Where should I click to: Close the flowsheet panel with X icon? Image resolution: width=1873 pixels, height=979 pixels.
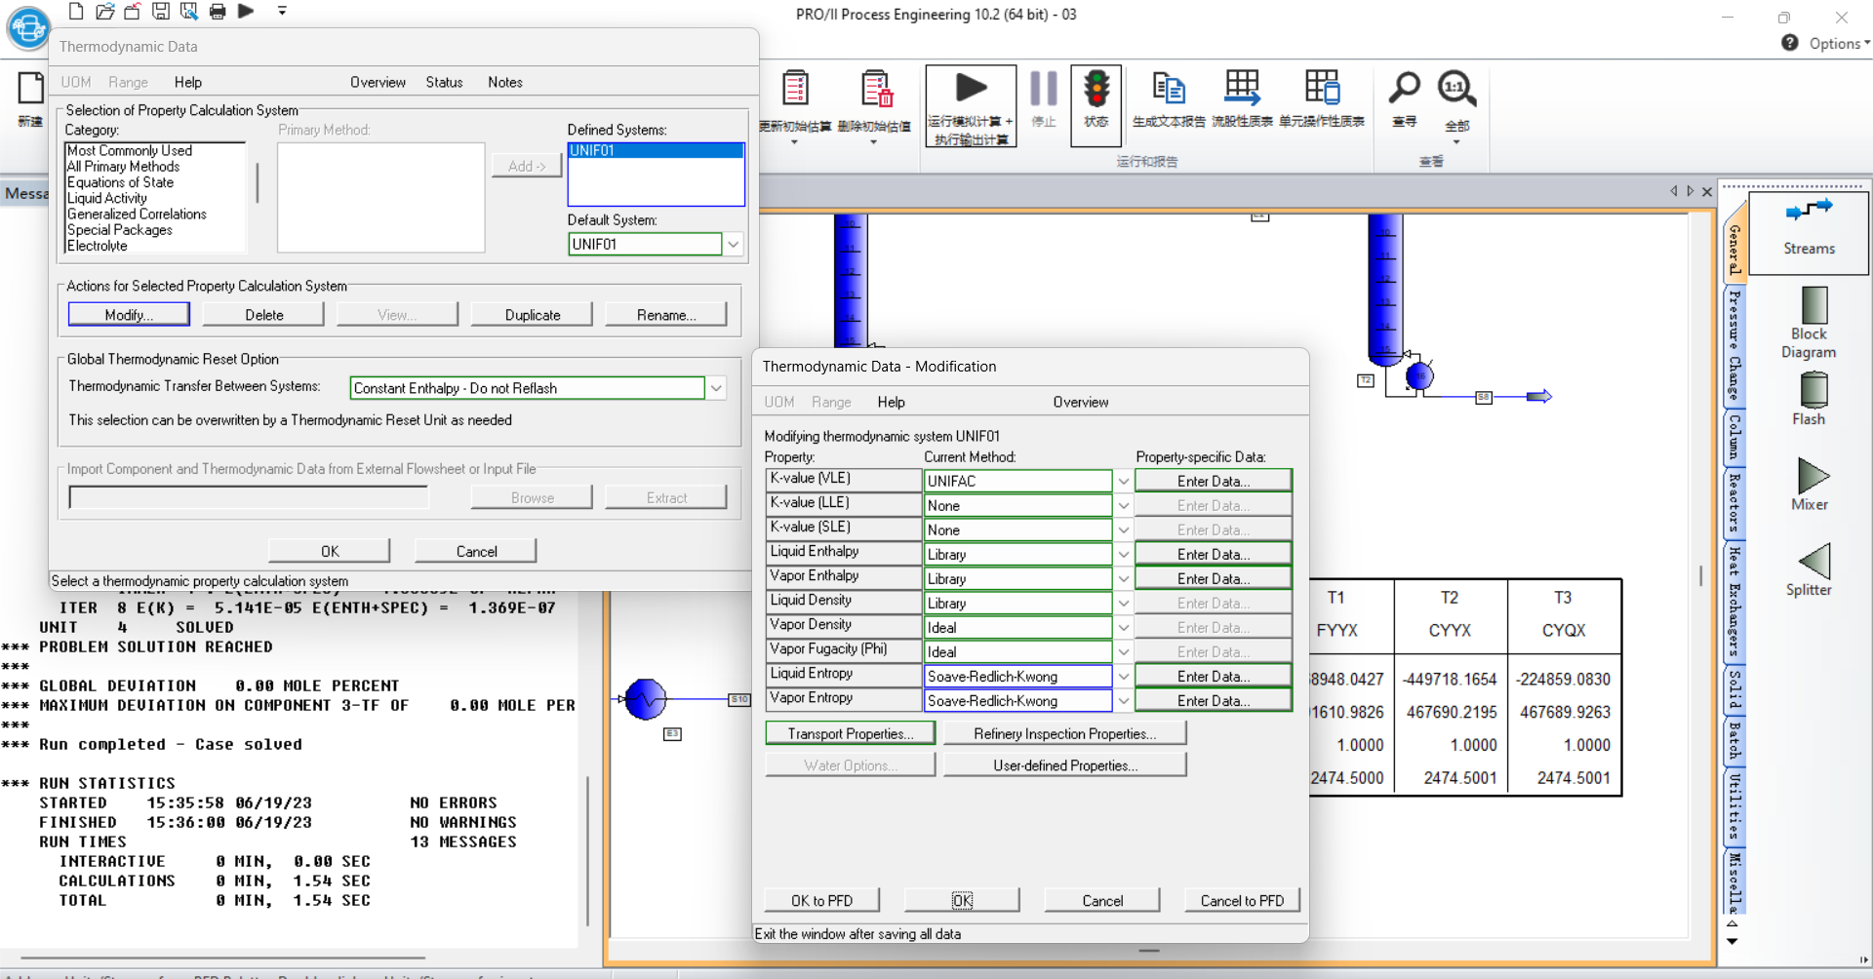coord(1707,192)
